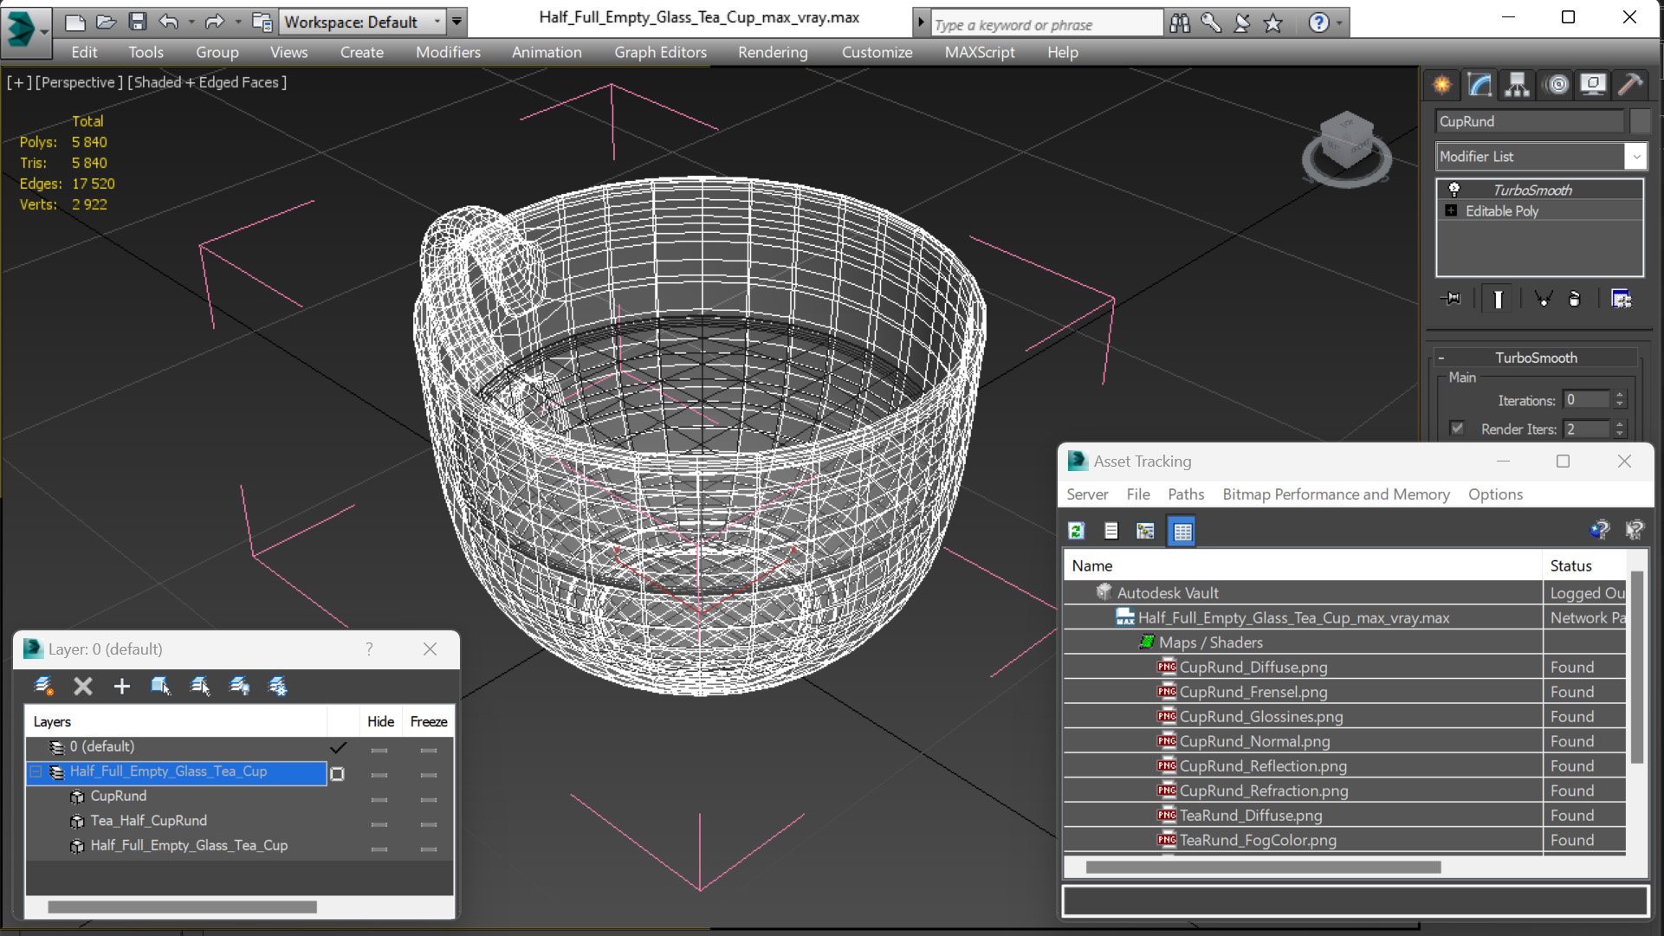Open the help question mark icon
The image size is (1664, 936).
tap(1318, 23)
